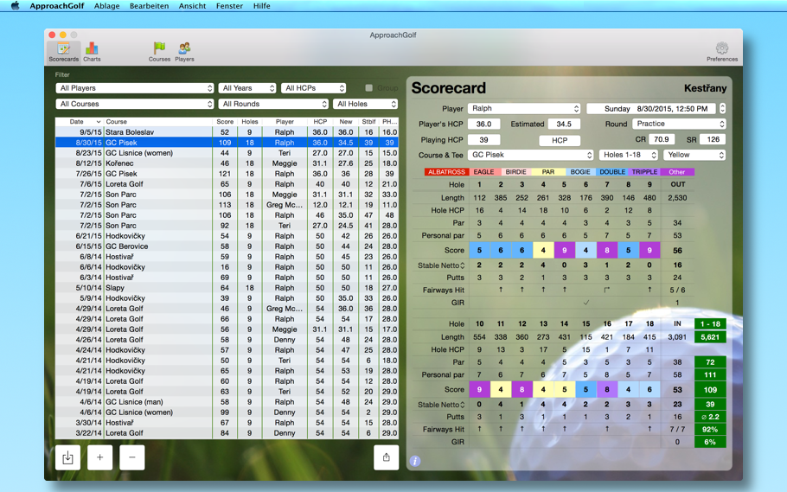Click the Estimated field 34.5

[564, 124]
